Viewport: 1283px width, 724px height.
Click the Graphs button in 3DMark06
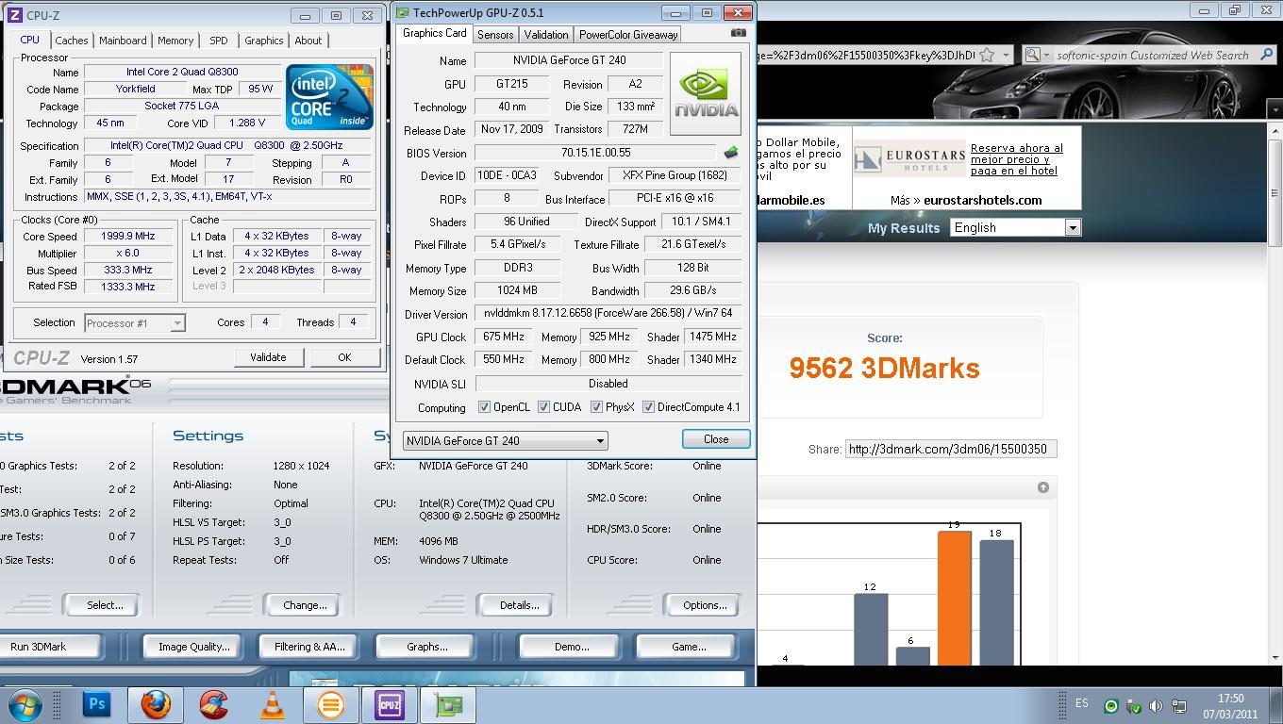427,647
